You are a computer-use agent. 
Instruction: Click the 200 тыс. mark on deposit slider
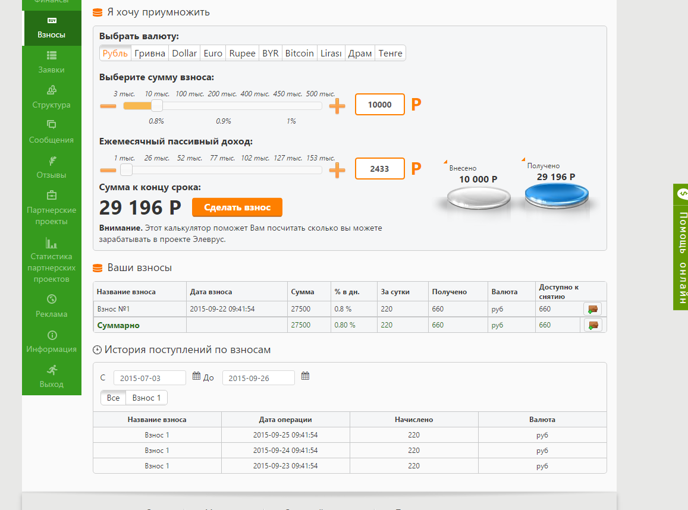point(222,94)
